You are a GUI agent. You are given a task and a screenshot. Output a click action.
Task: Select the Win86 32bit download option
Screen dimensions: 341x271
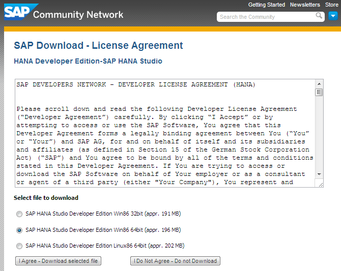[19, 214]
